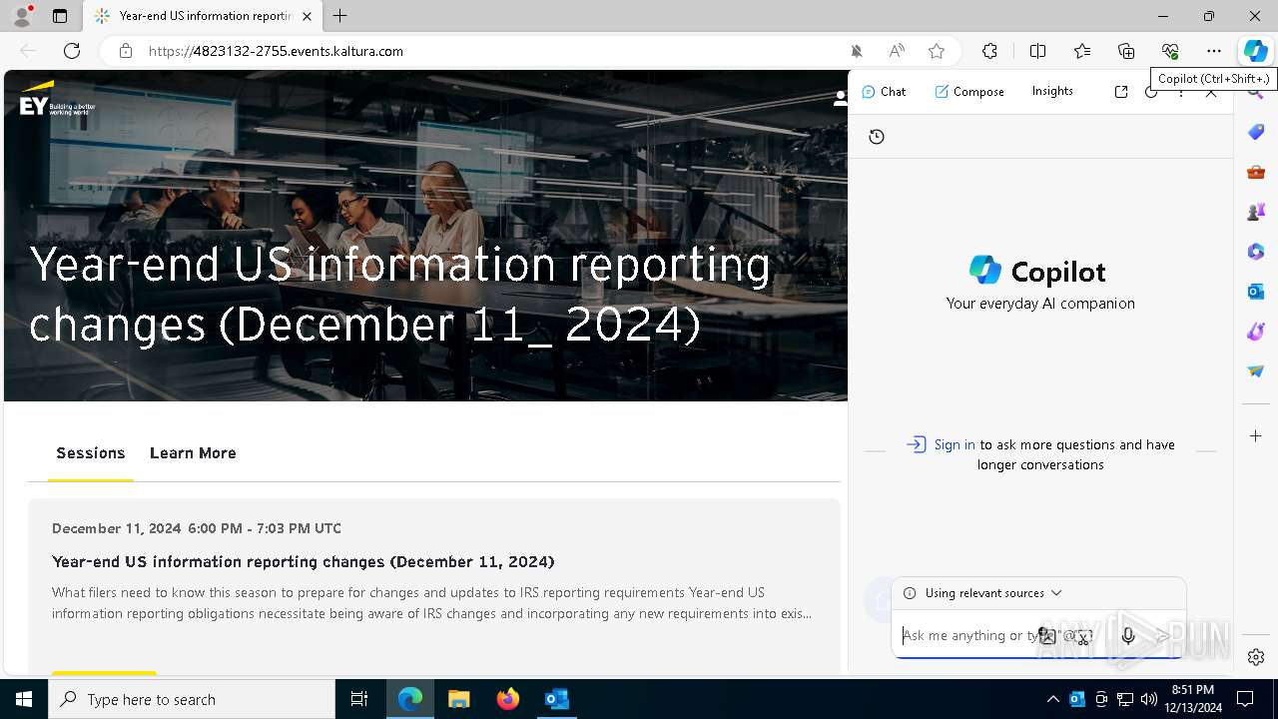Click the sources info icon
Image resolution: width=1278 pixels, height=719 pixels.
(910, 593)
